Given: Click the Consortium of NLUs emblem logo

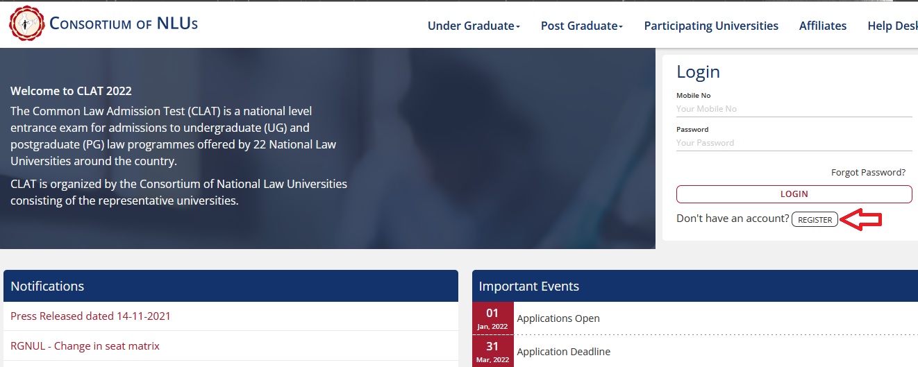Looking at the screenshot, I should coord(26,24).
